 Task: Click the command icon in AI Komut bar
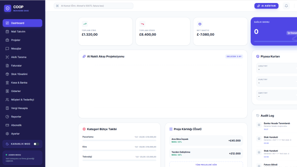point(57,6)
